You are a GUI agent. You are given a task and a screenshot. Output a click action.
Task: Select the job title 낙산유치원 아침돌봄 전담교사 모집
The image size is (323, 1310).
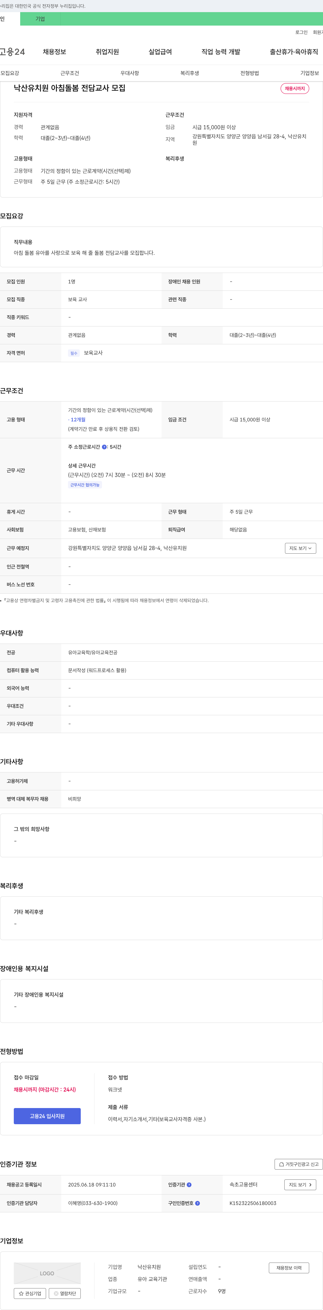70,88
